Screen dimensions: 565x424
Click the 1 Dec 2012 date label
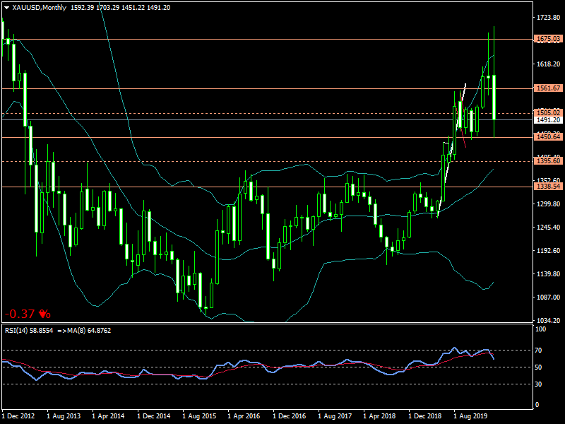click(20, 417)
